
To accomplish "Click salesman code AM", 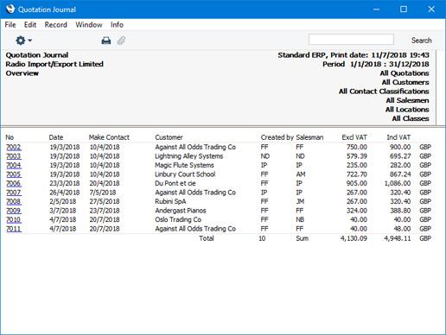I will 301,174.
